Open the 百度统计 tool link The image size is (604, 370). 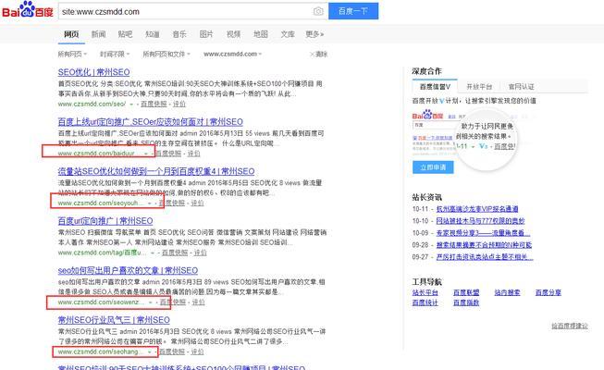pyautogui.click(x=425, y=302)
